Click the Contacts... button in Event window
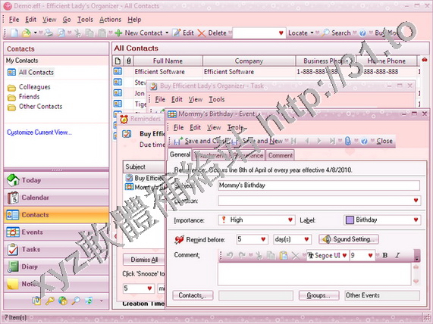The width and height of the screenshot is (433, 324). [x=193, y=295]
